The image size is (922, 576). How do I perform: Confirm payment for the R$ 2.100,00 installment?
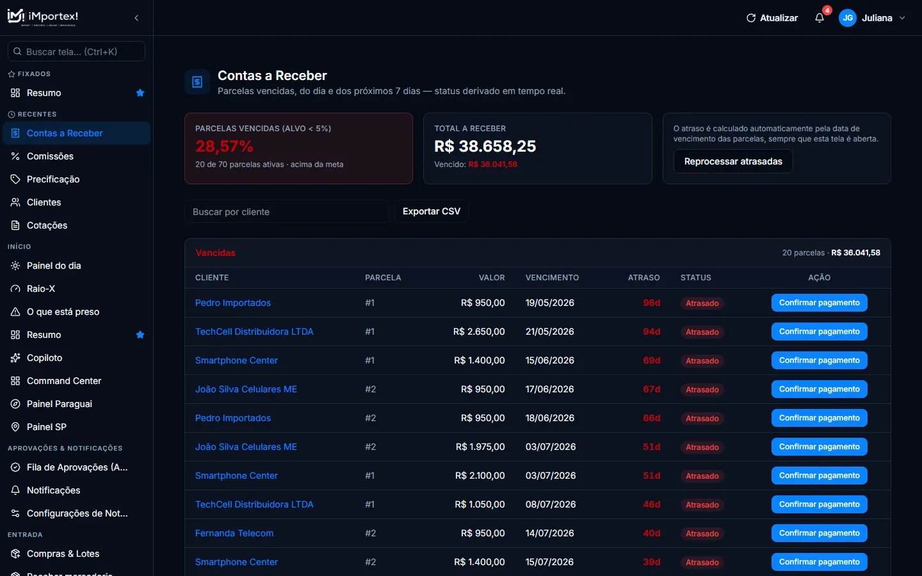[820, 476]
